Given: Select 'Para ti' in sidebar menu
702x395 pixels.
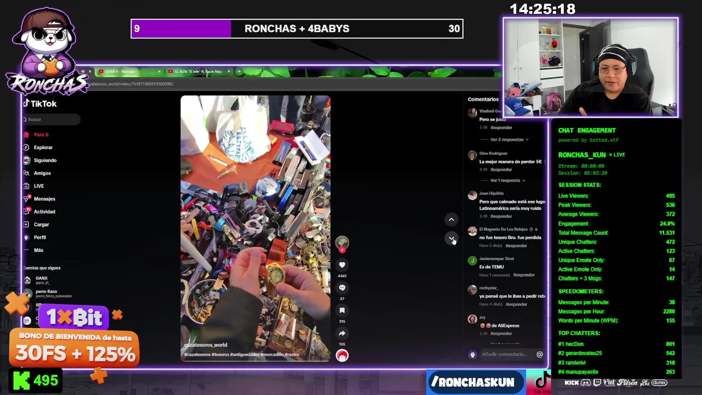Looking at the screenshot, I should click(x=41, y=134).
